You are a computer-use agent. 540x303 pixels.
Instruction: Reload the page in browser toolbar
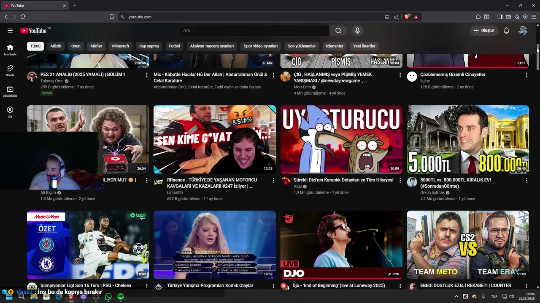point(23,17)
